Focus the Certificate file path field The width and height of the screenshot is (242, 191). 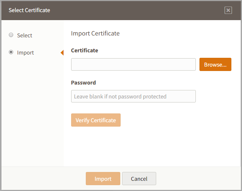[133, 64]
